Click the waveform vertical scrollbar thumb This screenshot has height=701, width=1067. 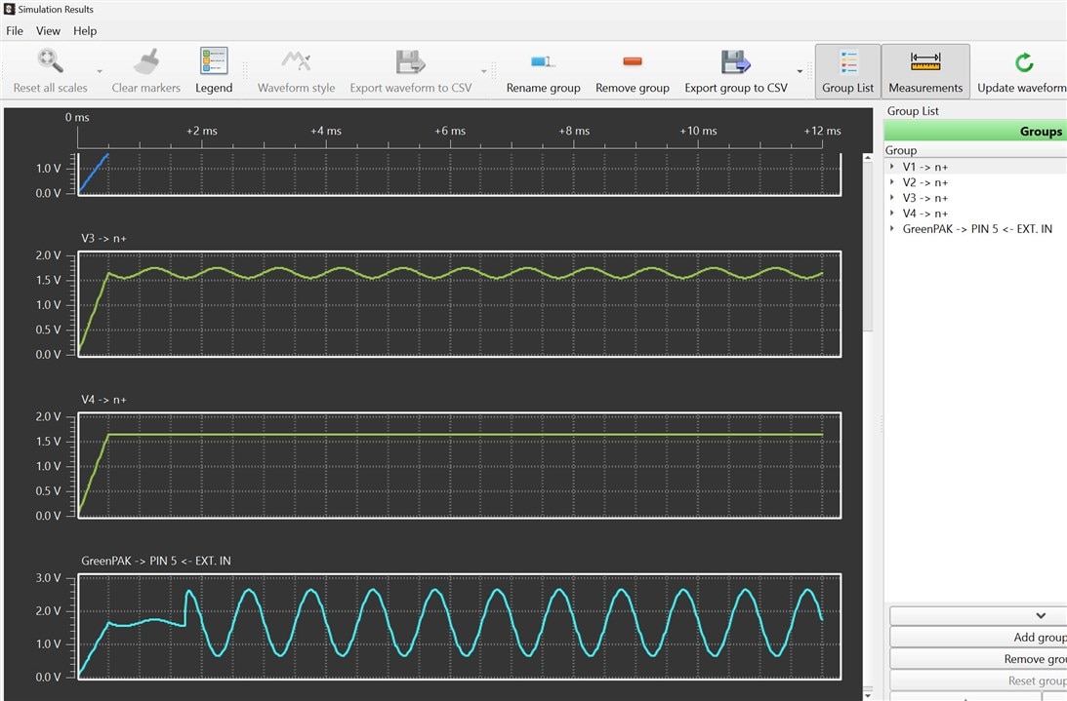click(868, 247)
